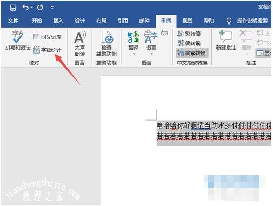Expand the 删除 comment dropdown arrow
The height and width of the screenshot is (206, 273).
[247, 54]
